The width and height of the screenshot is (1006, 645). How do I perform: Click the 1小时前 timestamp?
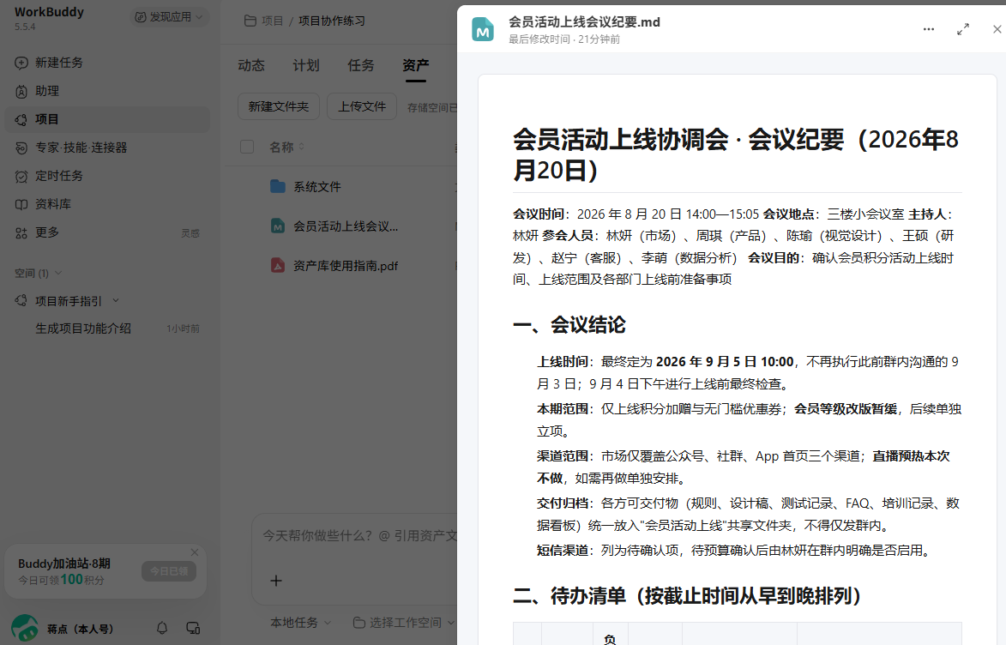click(x=183, y=329)
